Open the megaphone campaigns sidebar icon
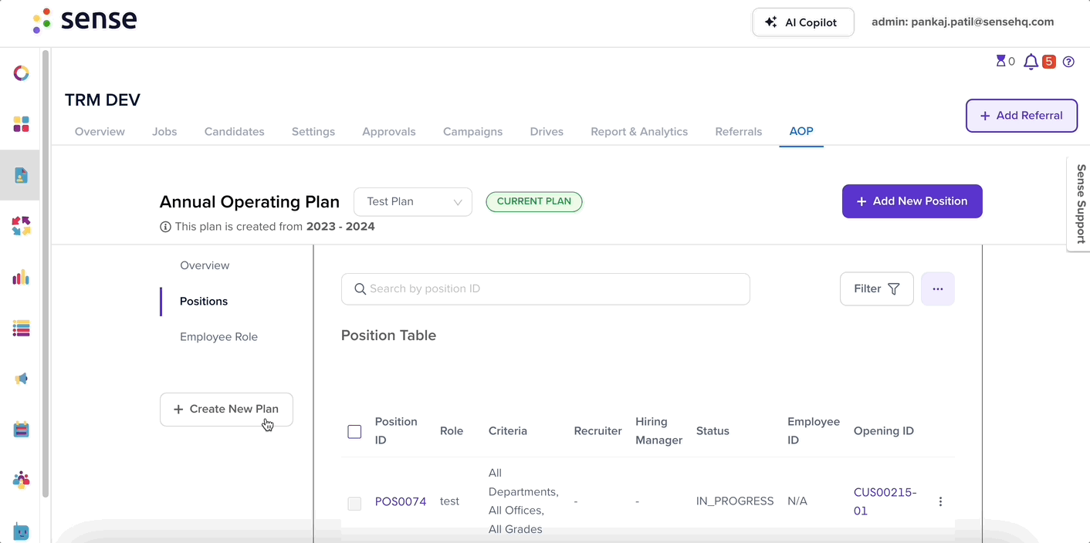1090x543 pixels. point(22,379)
